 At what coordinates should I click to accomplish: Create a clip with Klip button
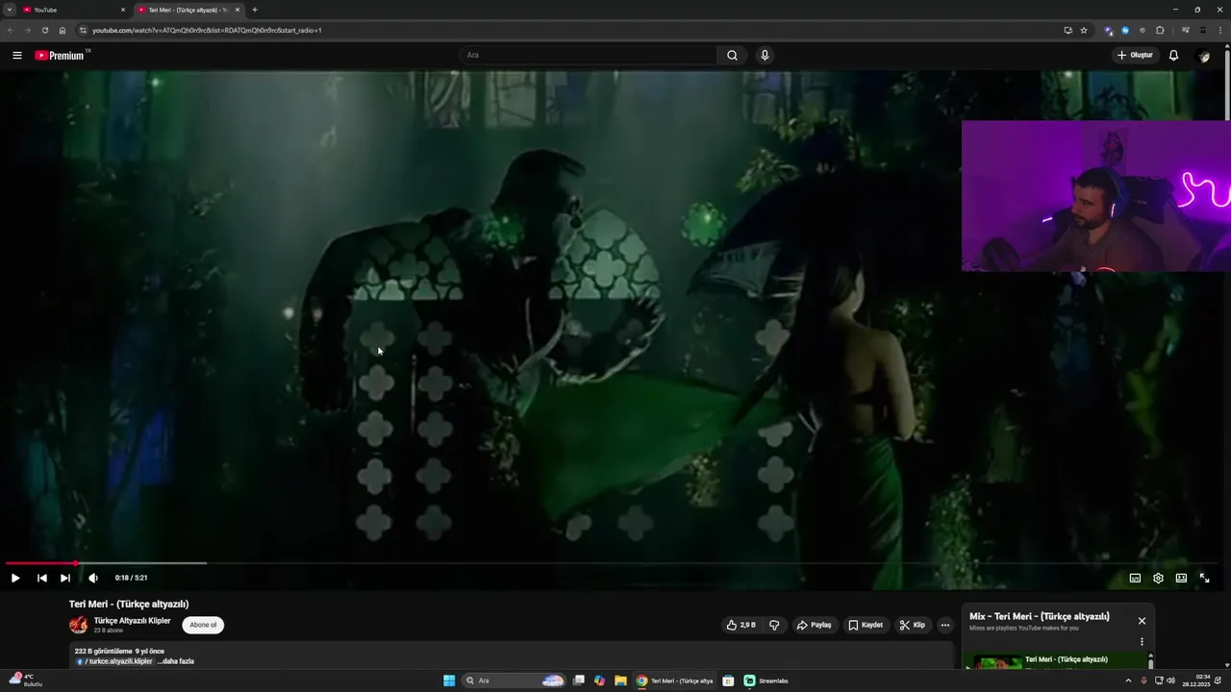click(x=913, y=625)
